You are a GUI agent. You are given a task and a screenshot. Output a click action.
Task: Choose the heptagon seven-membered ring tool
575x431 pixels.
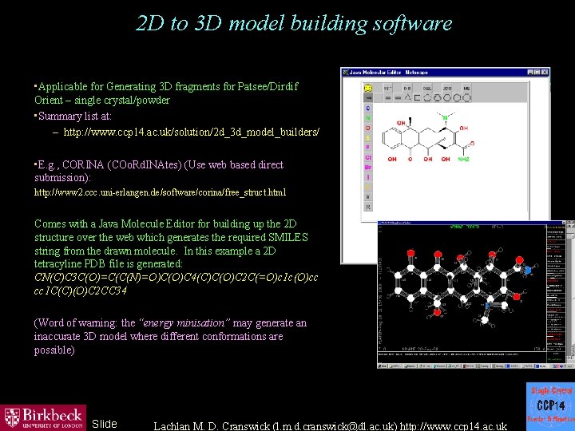tap(457, 98)
